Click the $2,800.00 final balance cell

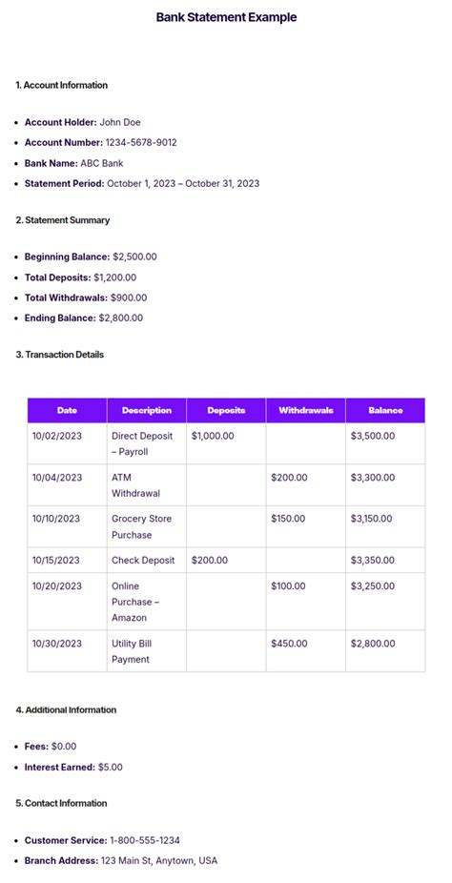point(385,651)
